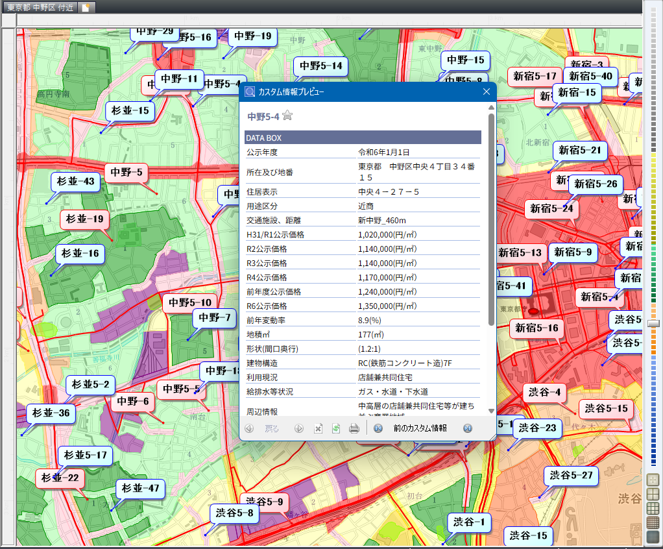Screen dimensions: 663x549
Task: Click the green refresh page icon
Action: (x=336, y=428)
